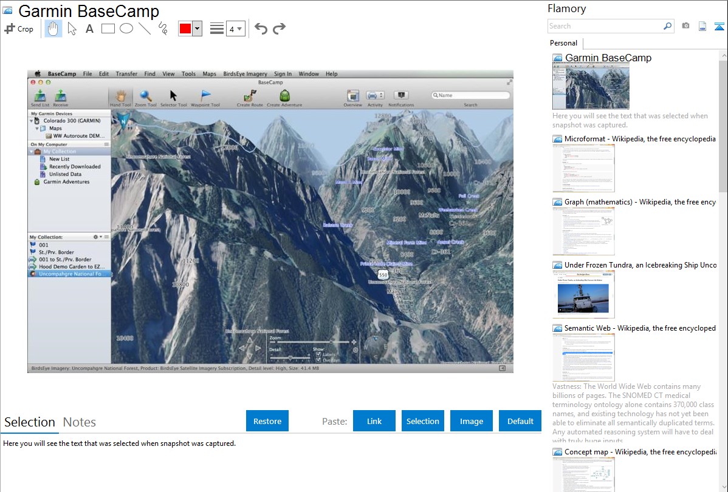Click the Maps menu in BaseCamp screenshot
Screen dimensions: 728x492
210,74
